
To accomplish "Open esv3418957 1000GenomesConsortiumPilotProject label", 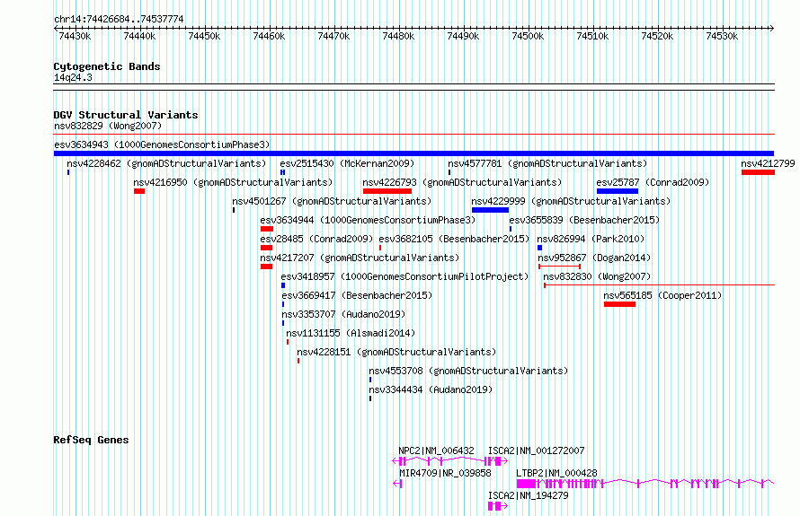I will click(404, 276).
